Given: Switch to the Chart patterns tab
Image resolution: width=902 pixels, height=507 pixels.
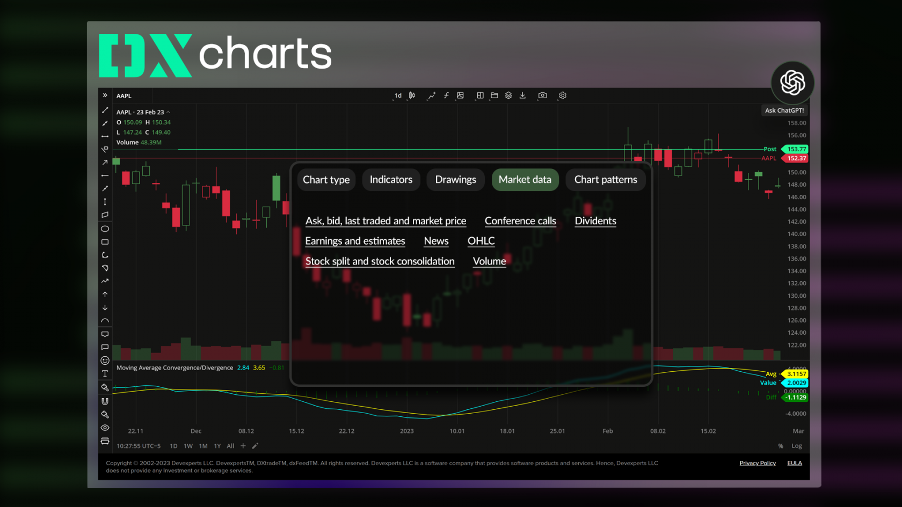Looking at the screenshot, I should click(606, 180).
